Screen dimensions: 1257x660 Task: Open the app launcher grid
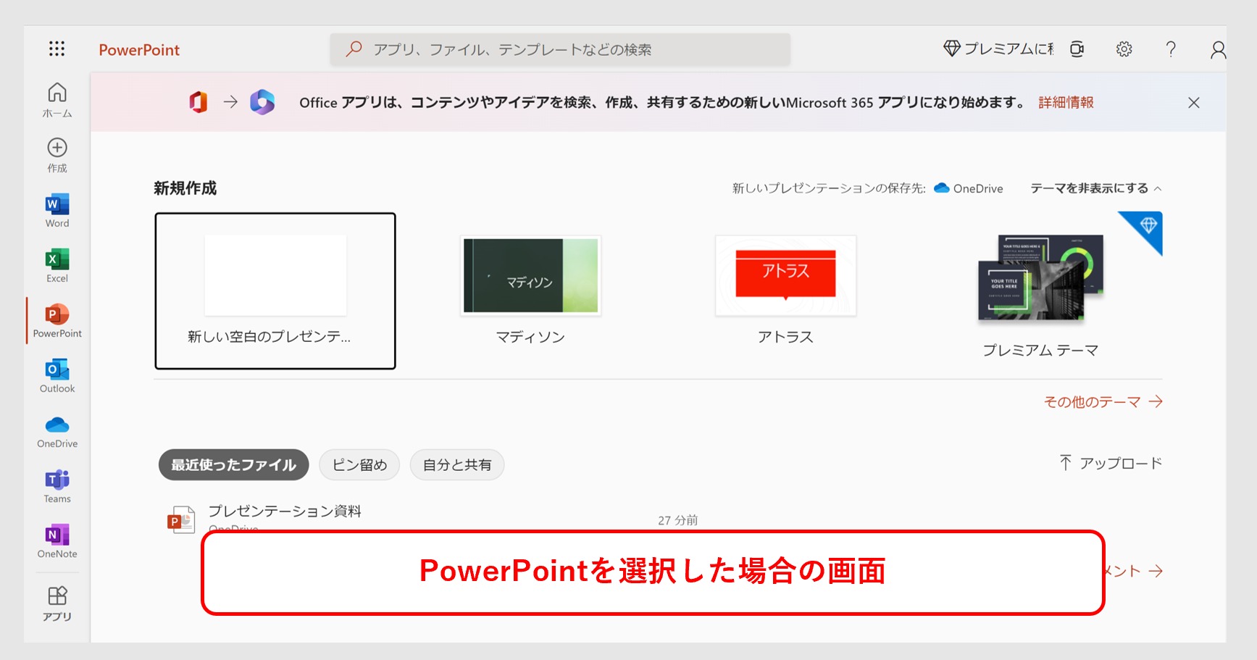[57, 49]
